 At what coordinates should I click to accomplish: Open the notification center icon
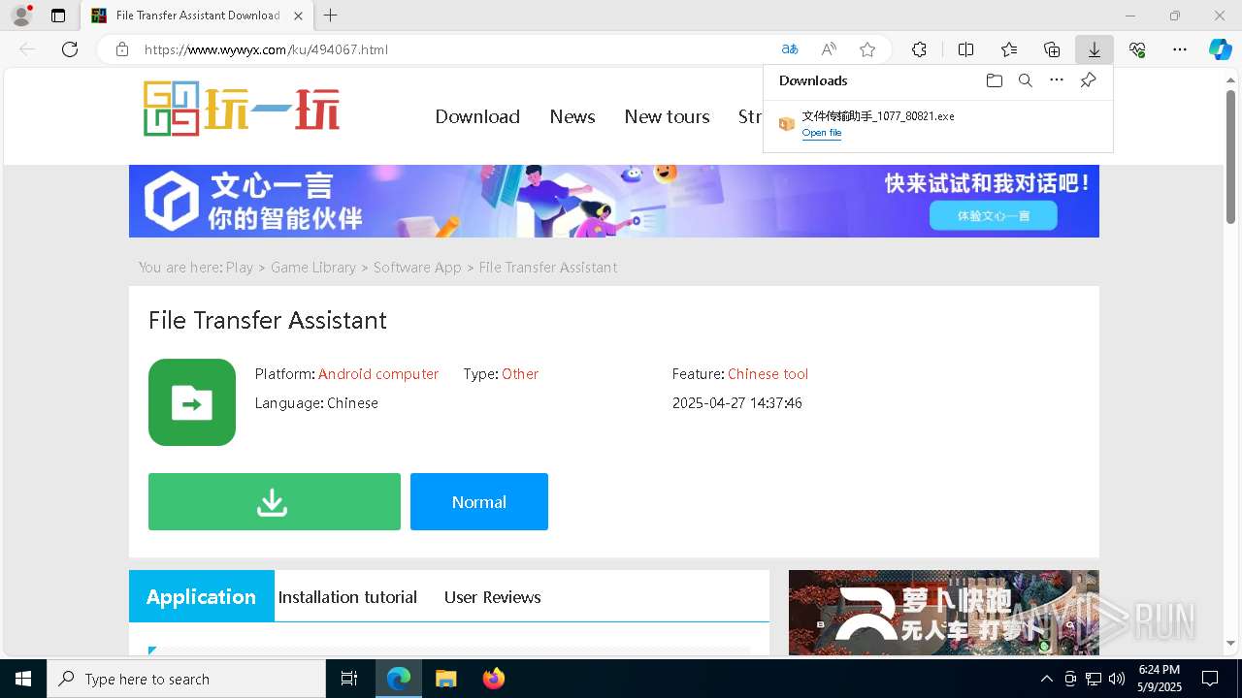[x=1210, y=679]
